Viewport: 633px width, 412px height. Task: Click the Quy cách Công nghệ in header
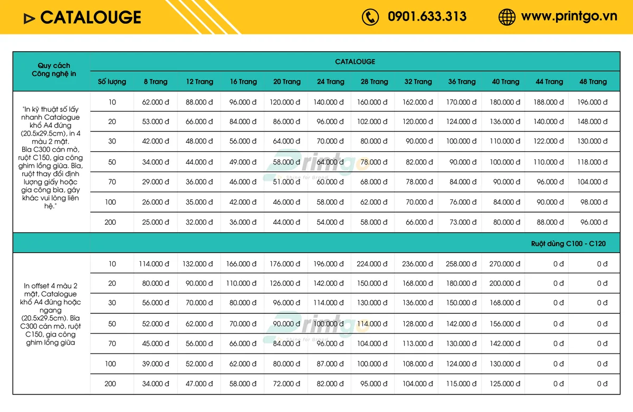pyautogui.click(x=54, y=70)
